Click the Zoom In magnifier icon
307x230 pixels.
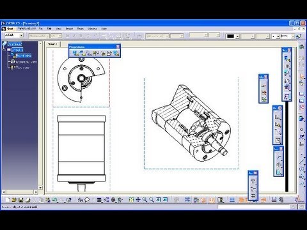pos(145,200)
